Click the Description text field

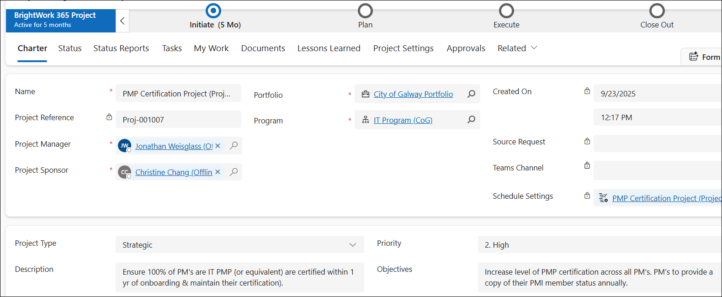click(x=239, y=277)
